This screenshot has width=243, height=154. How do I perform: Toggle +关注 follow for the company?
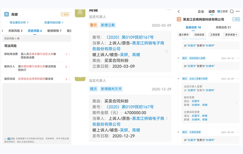tap(236, 19)
